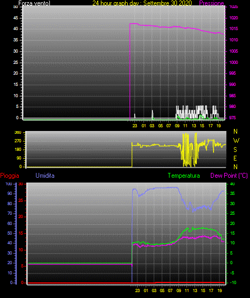Select the 1015 pressure axis value
The image size is (250, 298).
(x=233, y=28)
